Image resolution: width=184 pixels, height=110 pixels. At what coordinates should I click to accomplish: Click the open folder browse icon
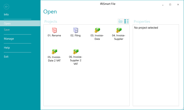pyautogui.click(x=120, y=21)
